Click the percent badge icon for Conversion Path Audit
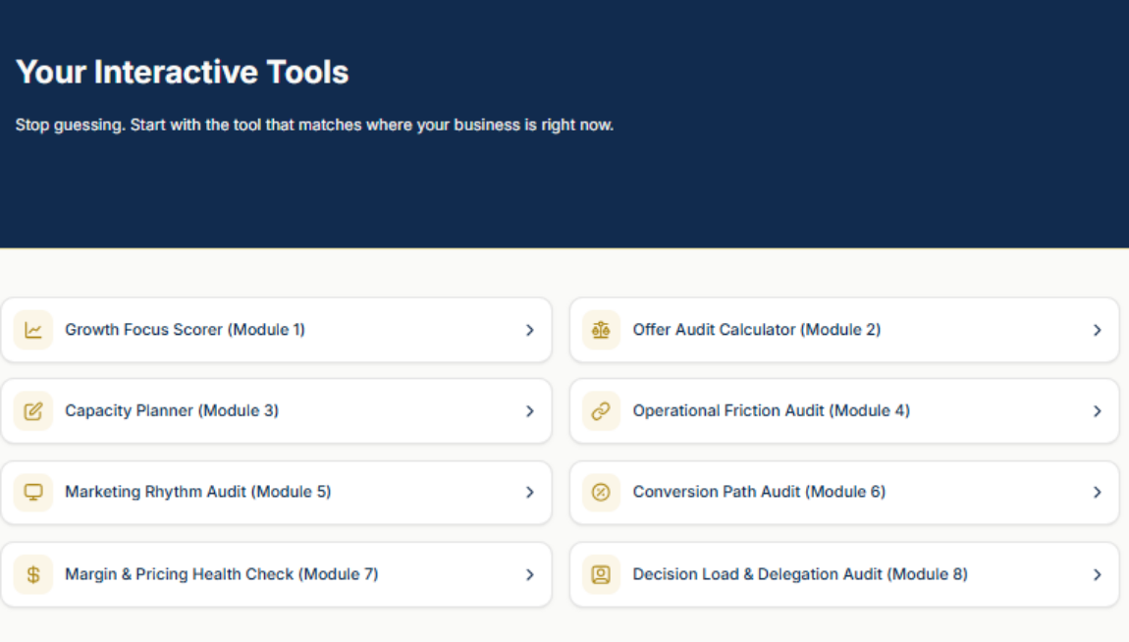This screenshot has width=1129, height=642. coord(601,492)
